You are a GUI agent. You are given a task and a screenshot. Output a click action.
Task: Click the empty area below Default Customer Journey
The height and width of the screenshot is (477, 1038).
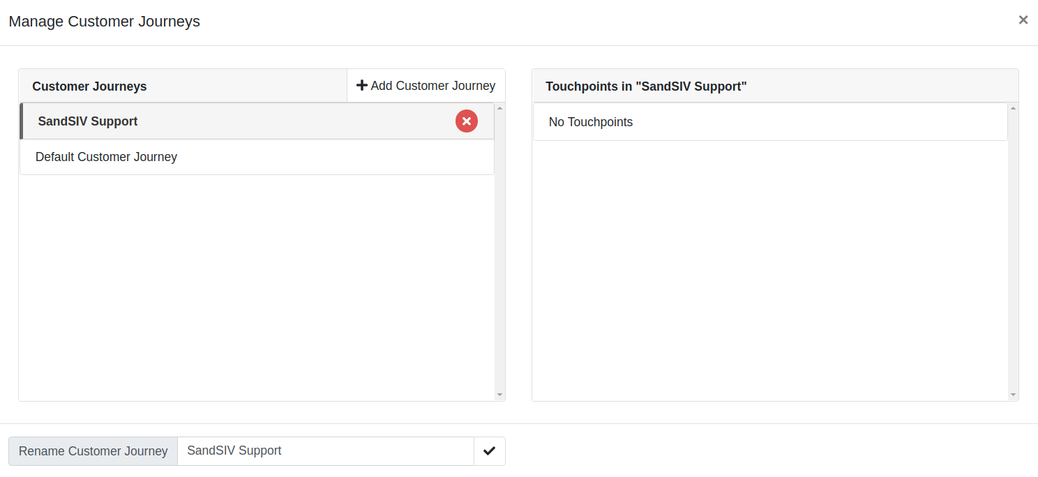click(257, 286)
